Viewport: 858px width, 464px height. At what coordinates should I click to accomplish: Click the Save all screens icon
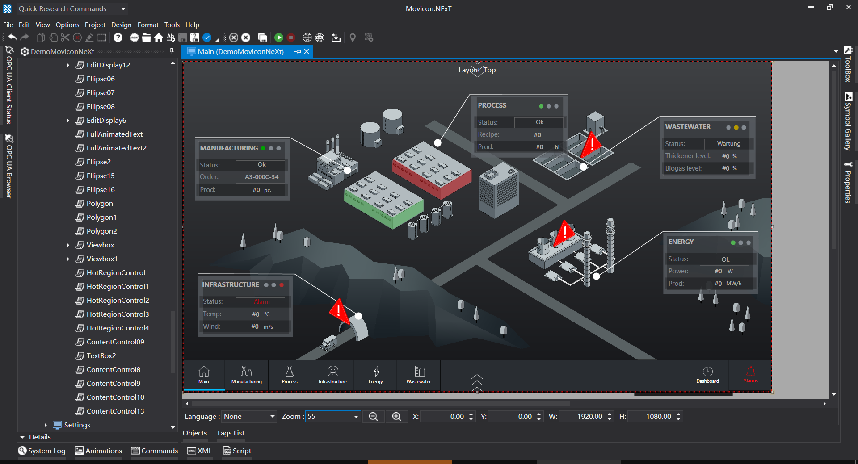coord(262,38)
